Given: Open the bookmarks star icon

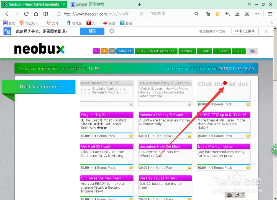Looking at the screenshot, I should click(218, 13).
